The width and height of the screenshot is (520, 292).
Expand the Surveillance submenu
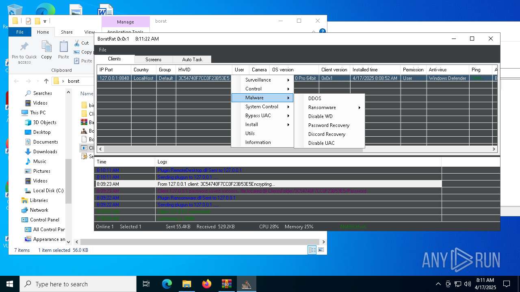click(x=262, y=80)
